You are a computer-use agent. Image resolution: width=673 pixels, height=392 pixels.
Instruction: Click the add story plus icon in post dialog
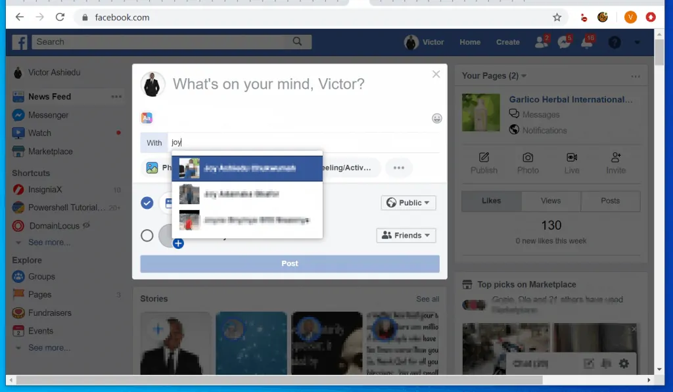[178, 244]
